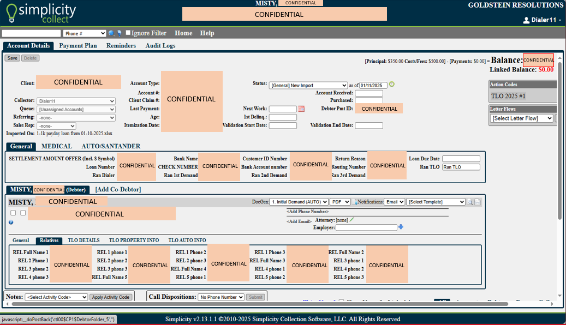This screenshot has height=325, width=566.
Task: Enable the Ignore Filter checkbox
Action: click(x=128, y=33)
